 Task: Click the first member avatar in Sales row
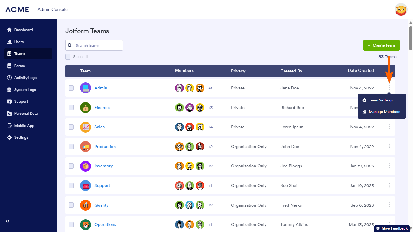[x=180, y=127]
